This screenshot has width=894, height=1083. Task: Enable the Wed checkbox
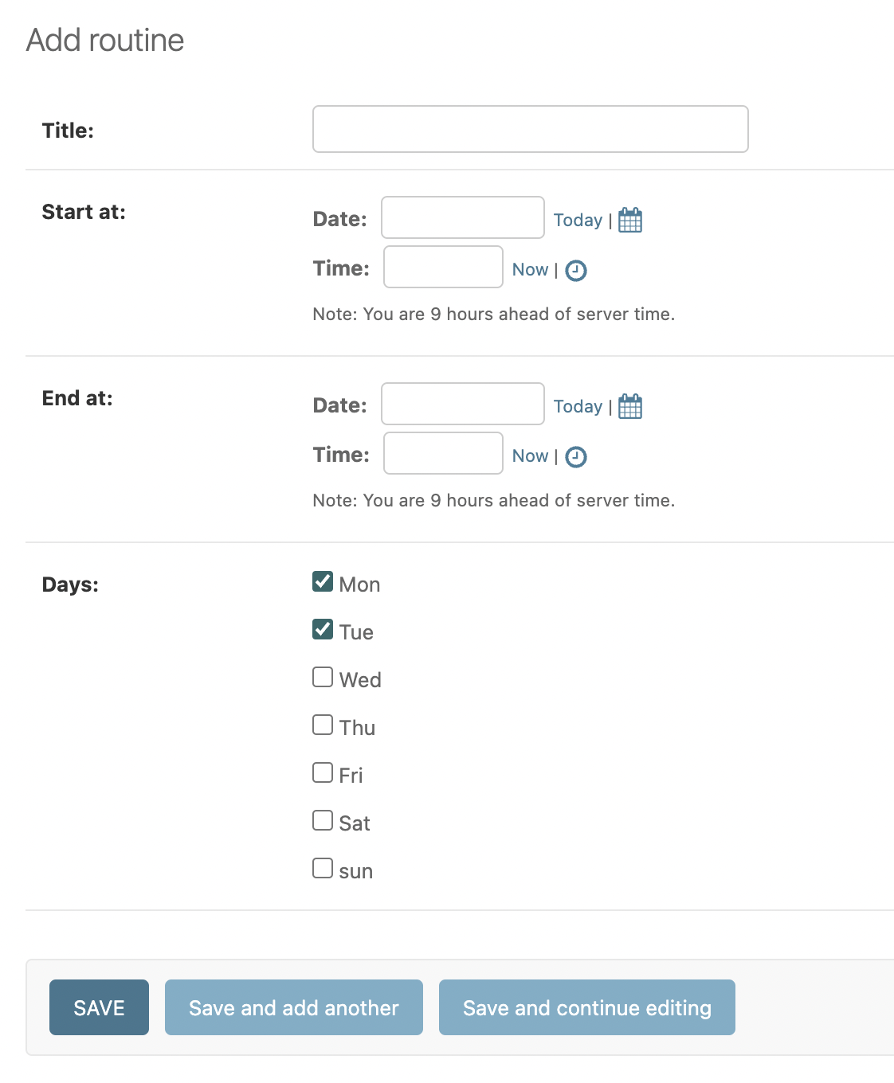point(322,677)
